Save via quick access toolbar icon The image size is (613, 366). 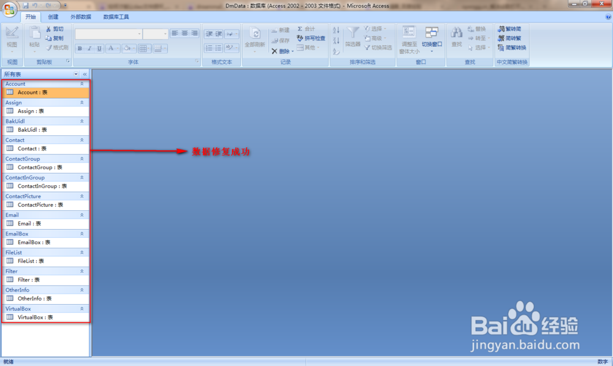[x=25, y=6]
